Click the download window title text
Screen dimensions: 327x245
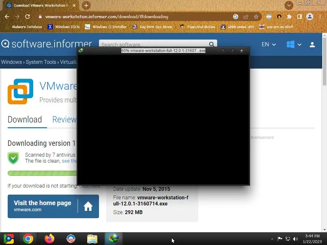[x=163, y=51]
